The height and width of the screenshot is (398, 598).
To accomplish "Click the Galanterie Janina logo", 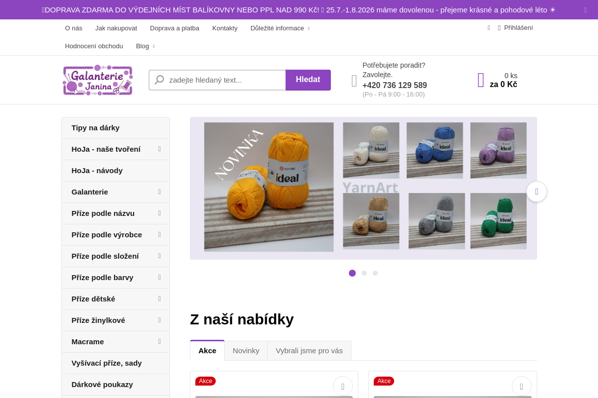I will pyautogui.click(x=98, y=80).
